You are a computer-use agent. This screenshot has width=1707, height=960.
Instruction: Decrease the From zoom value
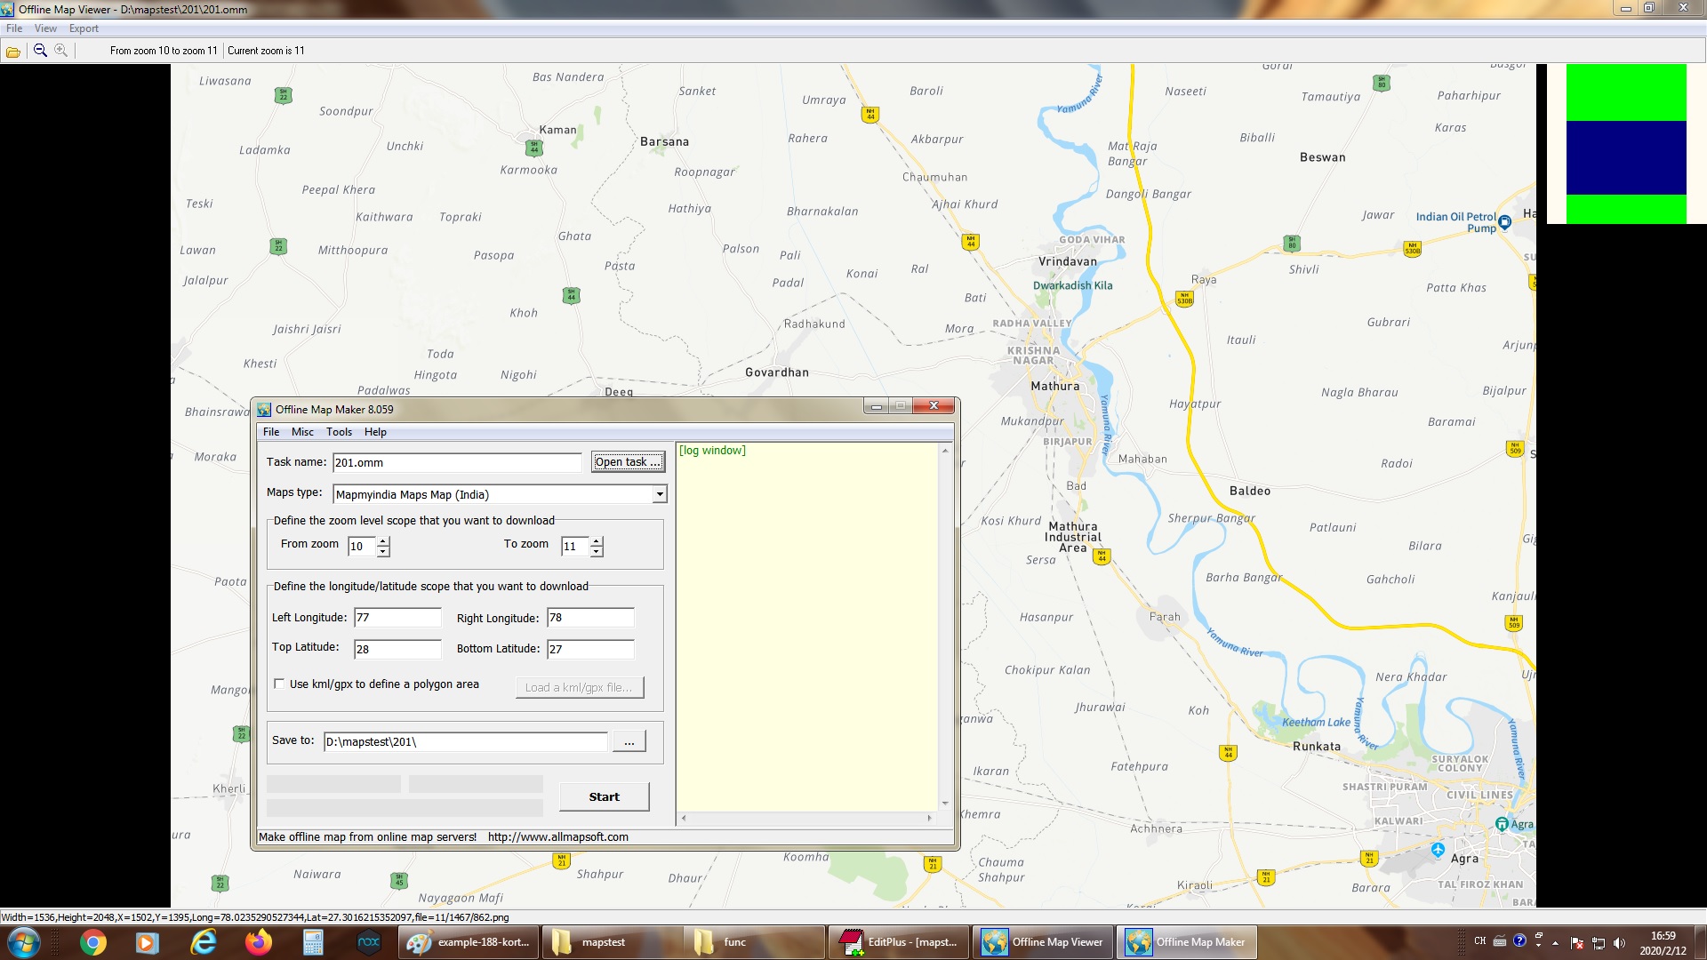point(383,552)
